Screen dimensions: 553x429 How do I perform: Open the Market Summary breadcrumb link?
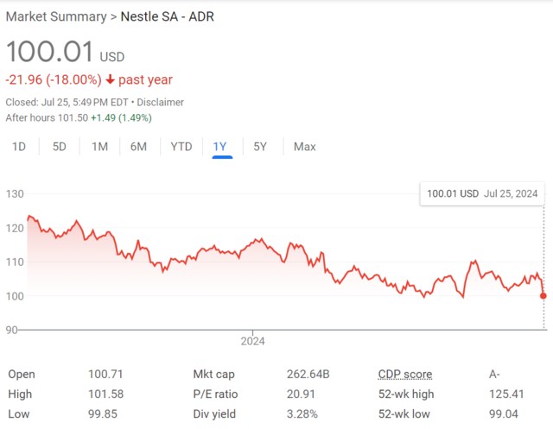tap(54, 16)
